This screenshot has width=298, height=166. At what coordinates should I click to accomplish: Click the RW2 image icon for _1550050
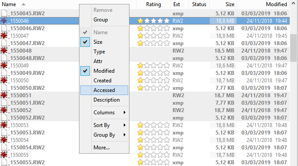coord(4,81)
